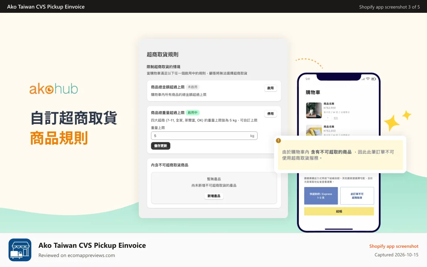Click the 此訂單不可超商取貨 option box
Viewport: 427px width, 267px height.
pyautogui.click(x=357, y=196)
